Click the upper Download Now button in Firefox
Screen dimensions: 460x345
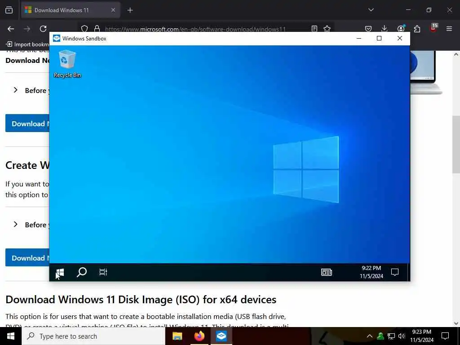[27, 124]
